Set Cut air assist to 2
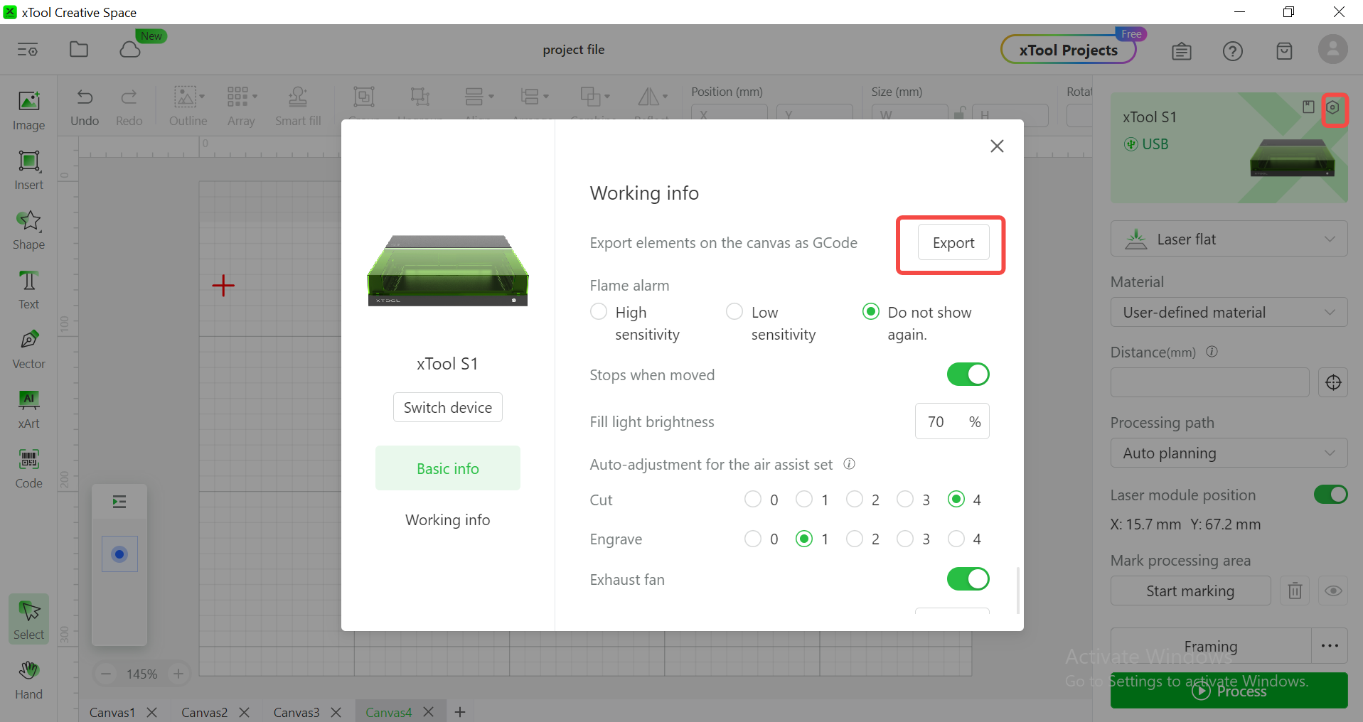Viewport: 1363px width, 722px height. (x=855, y=500)
